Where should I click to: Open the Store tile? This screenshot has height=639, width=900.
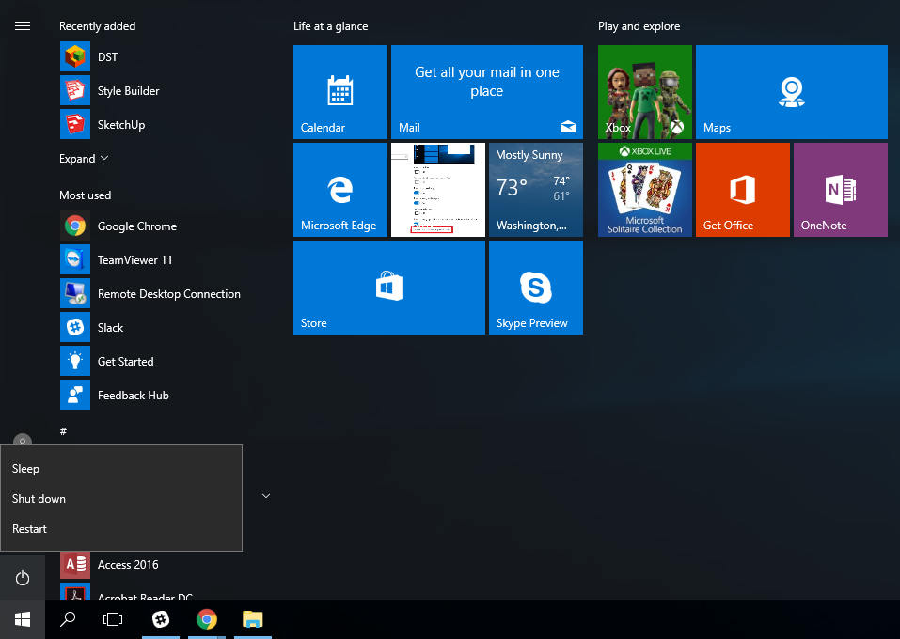click(x=389, y=288)
